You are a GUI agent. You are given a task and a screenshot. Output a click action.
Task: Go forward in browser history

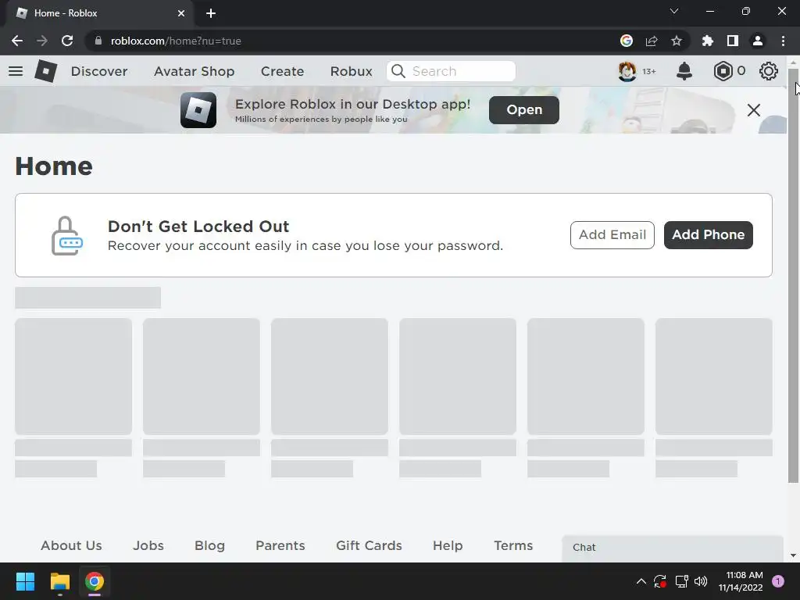(x=42, y=41)
